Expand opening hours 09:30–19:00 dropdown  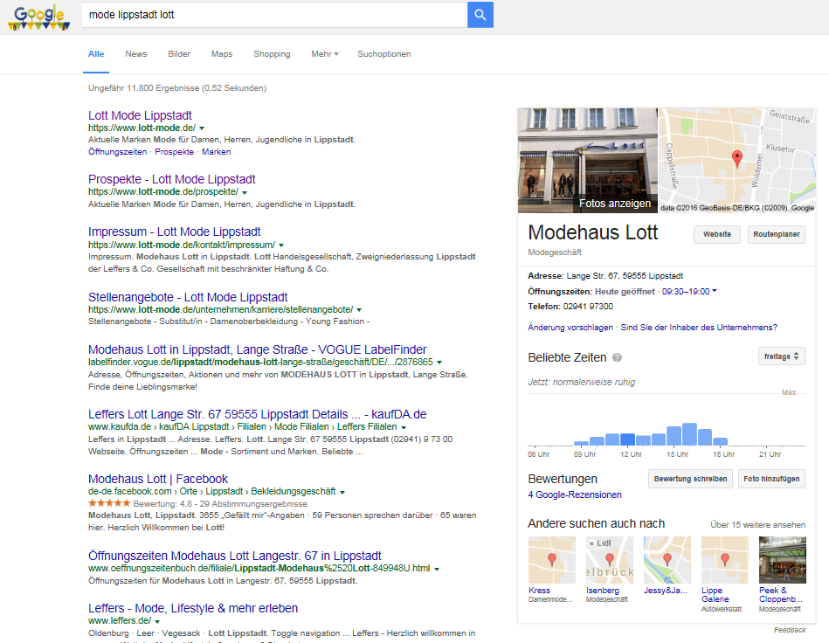coord(689,292)
